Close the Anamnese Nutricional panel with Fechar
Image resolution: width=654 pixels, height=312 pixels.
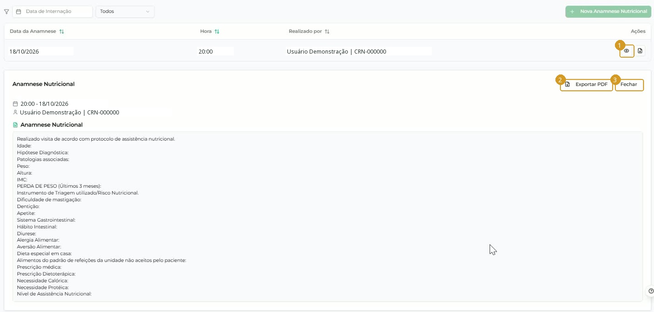pyautogui.click(x=629, y=84)
